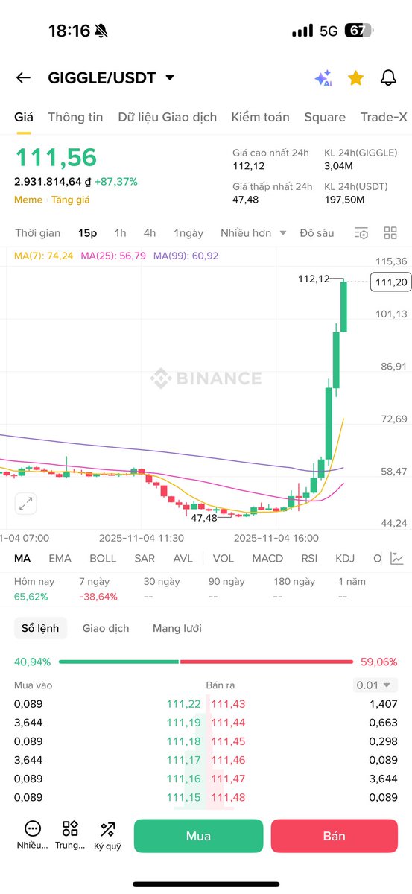
Task: Tap the 47,48 chart low marker
Action: 203,517
